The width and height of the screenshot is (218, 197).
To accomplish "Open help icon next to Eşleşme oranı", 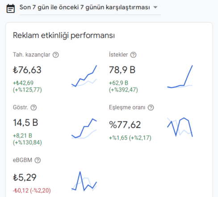I will click(x=151, y=107).
